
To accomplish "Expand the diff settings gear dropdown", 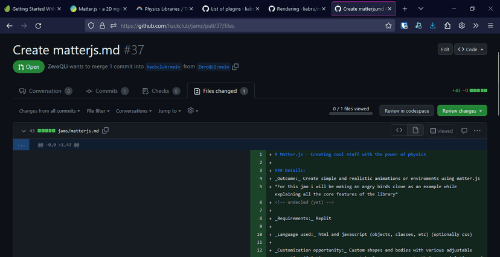I will click(x=193, y=111).
